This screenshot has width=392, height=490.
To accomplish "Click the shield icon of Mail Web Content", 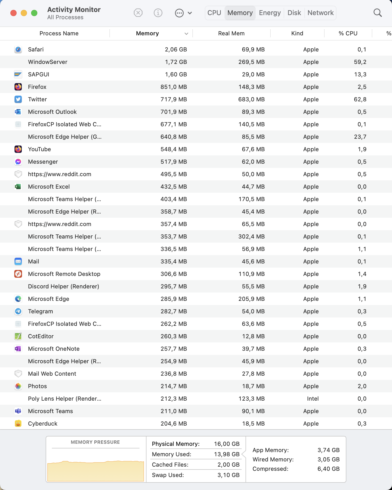I will [18, 374].
